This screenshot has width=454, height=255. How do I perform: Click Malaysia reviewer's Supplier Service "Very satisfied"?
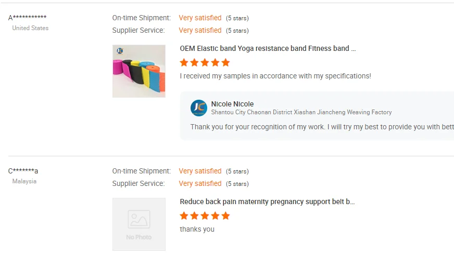(x=200, y=183)
